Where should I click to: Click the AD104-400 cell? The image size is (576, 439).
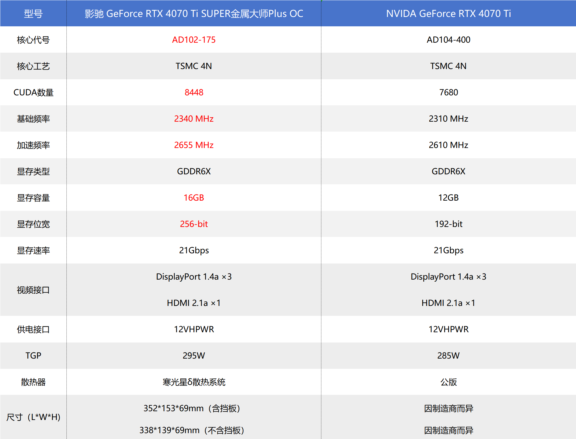(448, 40)
